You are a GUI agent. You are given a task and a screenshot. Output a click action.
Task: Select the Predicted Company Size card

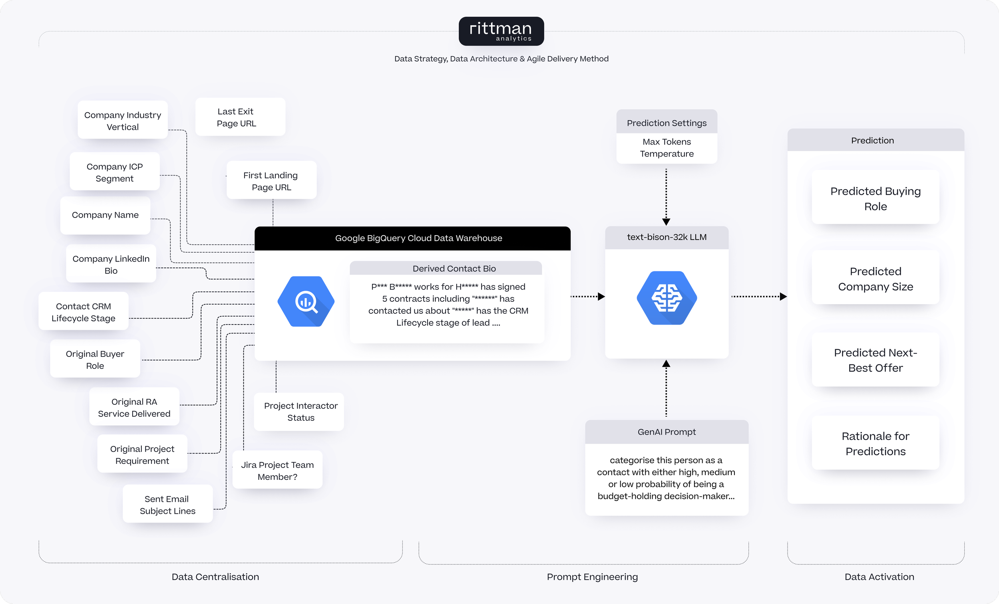pyautogui.click(x=876, y=279)
